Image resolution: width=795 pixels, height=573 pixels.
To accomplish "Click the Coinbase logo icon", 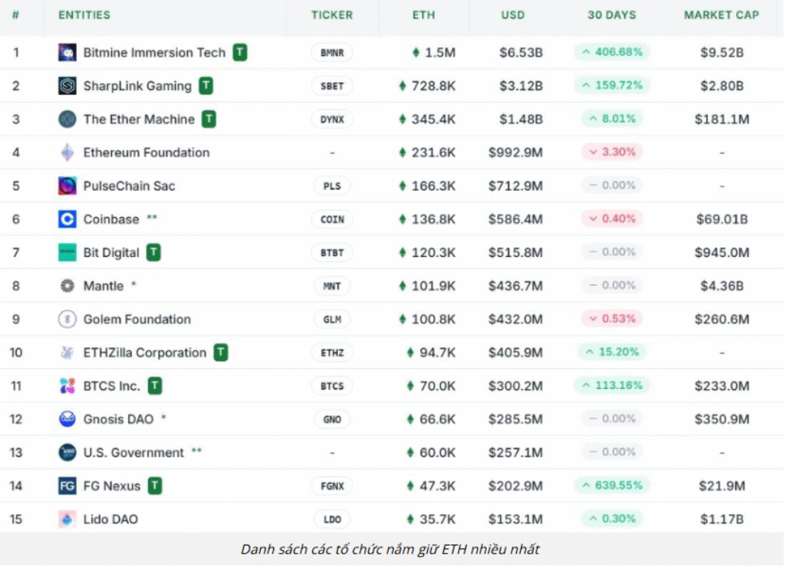I will (x=68, y=219).
